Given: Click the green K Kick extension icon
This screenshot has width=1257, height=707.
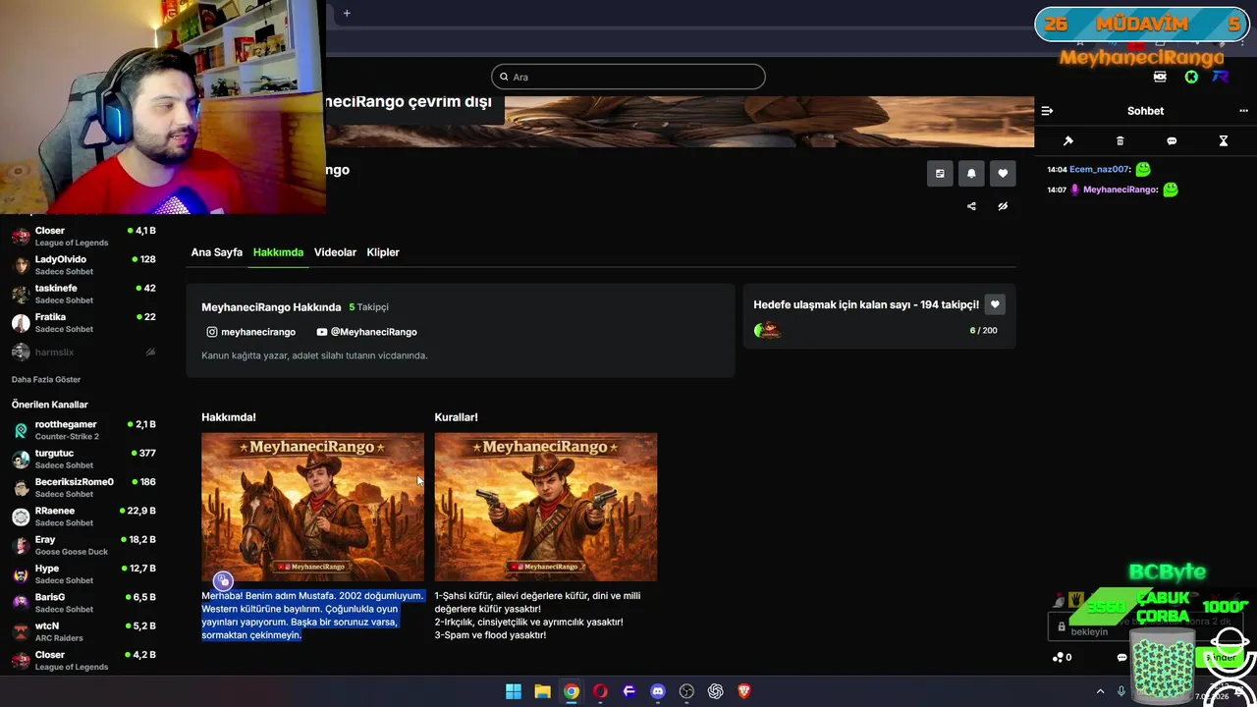Looking at the screenshot, I should click(x=1191, y=77).
